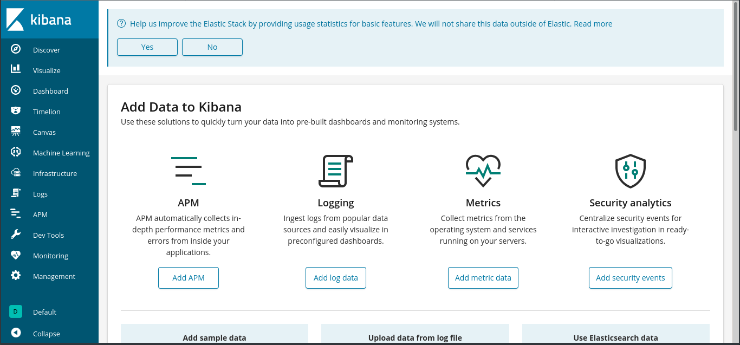Click the Dashboard gauge icon
740x345 pixels.
(x=16, y=90)
